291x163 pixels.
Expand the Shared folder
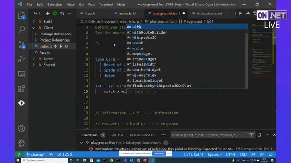tap(34, 65)
